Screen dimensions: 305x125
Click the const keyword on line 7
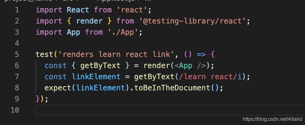pyautogui.click(x=56, y=77)
